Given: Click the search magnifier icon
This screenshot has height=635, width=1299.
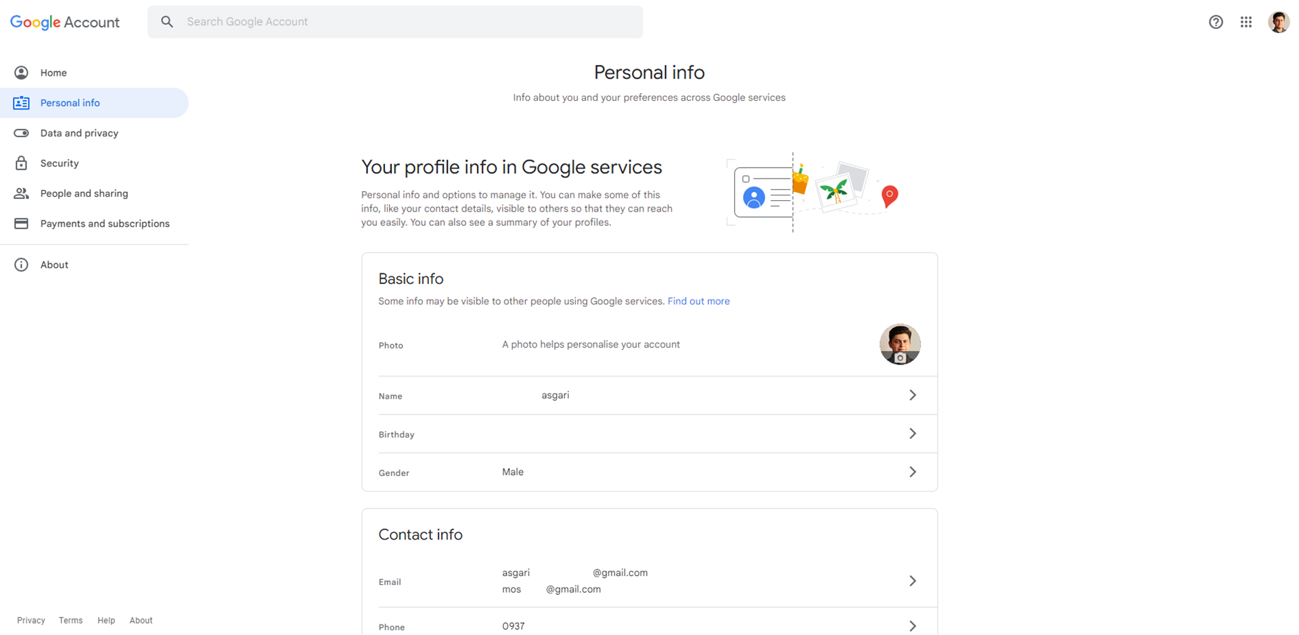Looking at the screenshot, I should (x=167, y=22).
